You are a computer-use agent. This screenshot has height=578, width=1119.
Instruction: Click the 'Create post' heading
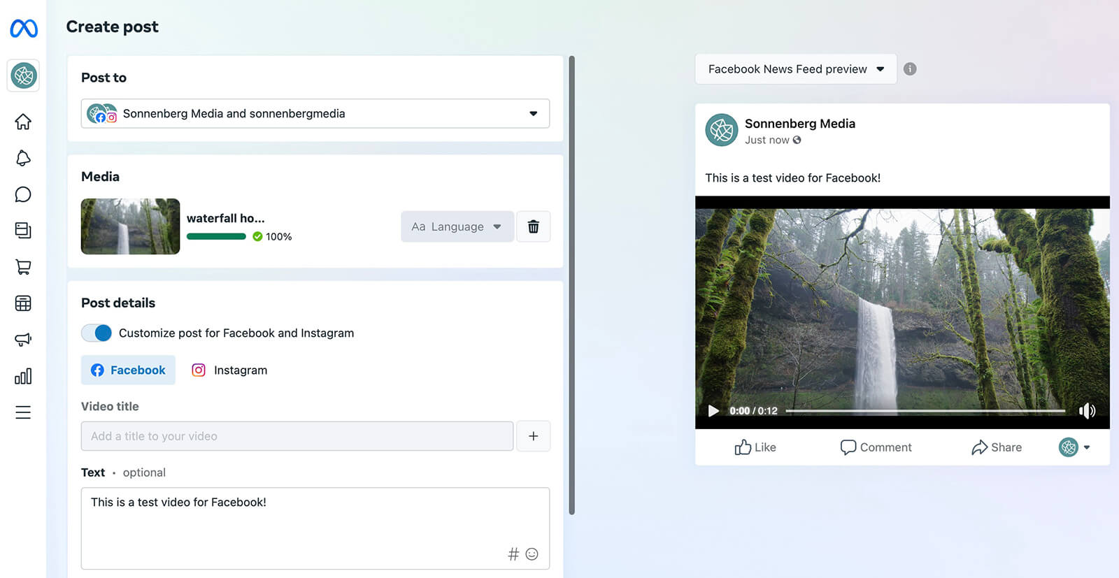[113, 27]
